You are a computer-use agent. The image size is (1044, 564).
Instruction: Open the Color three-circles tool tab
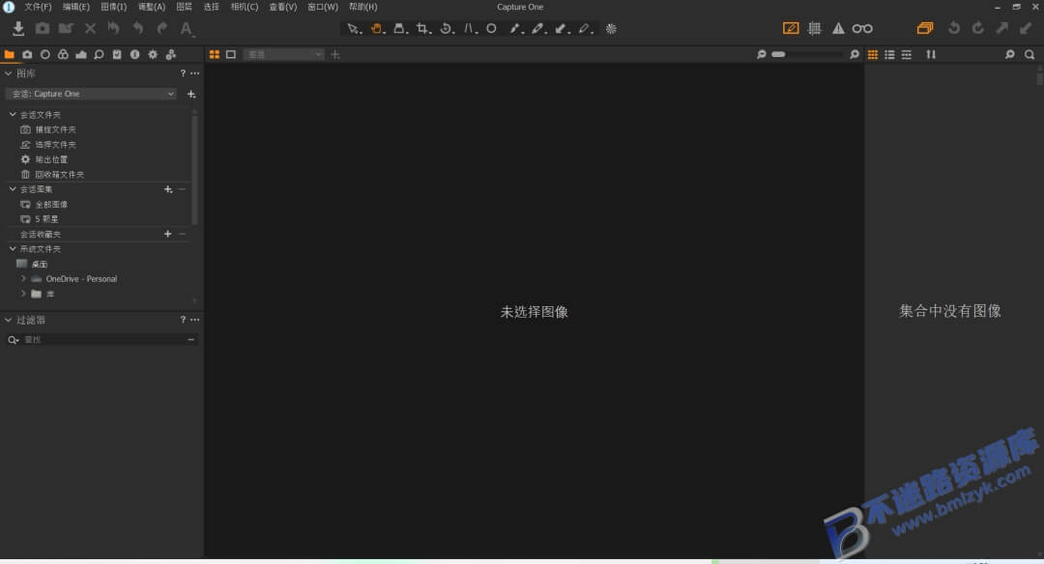tap(63, 54)
